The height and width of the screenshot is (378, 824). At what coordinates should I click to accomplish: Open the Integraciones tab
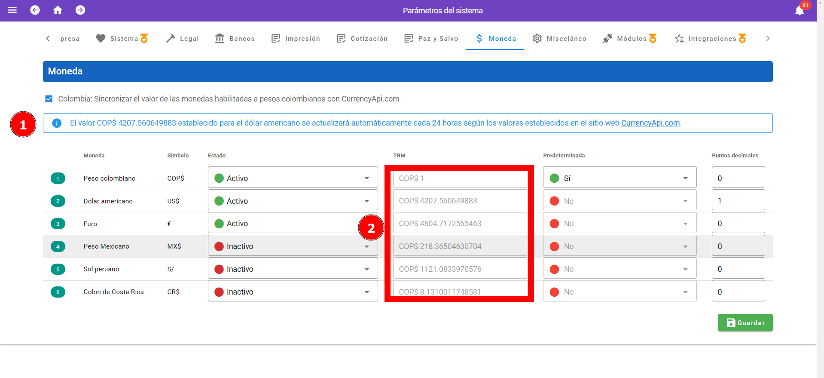(711, 39)
